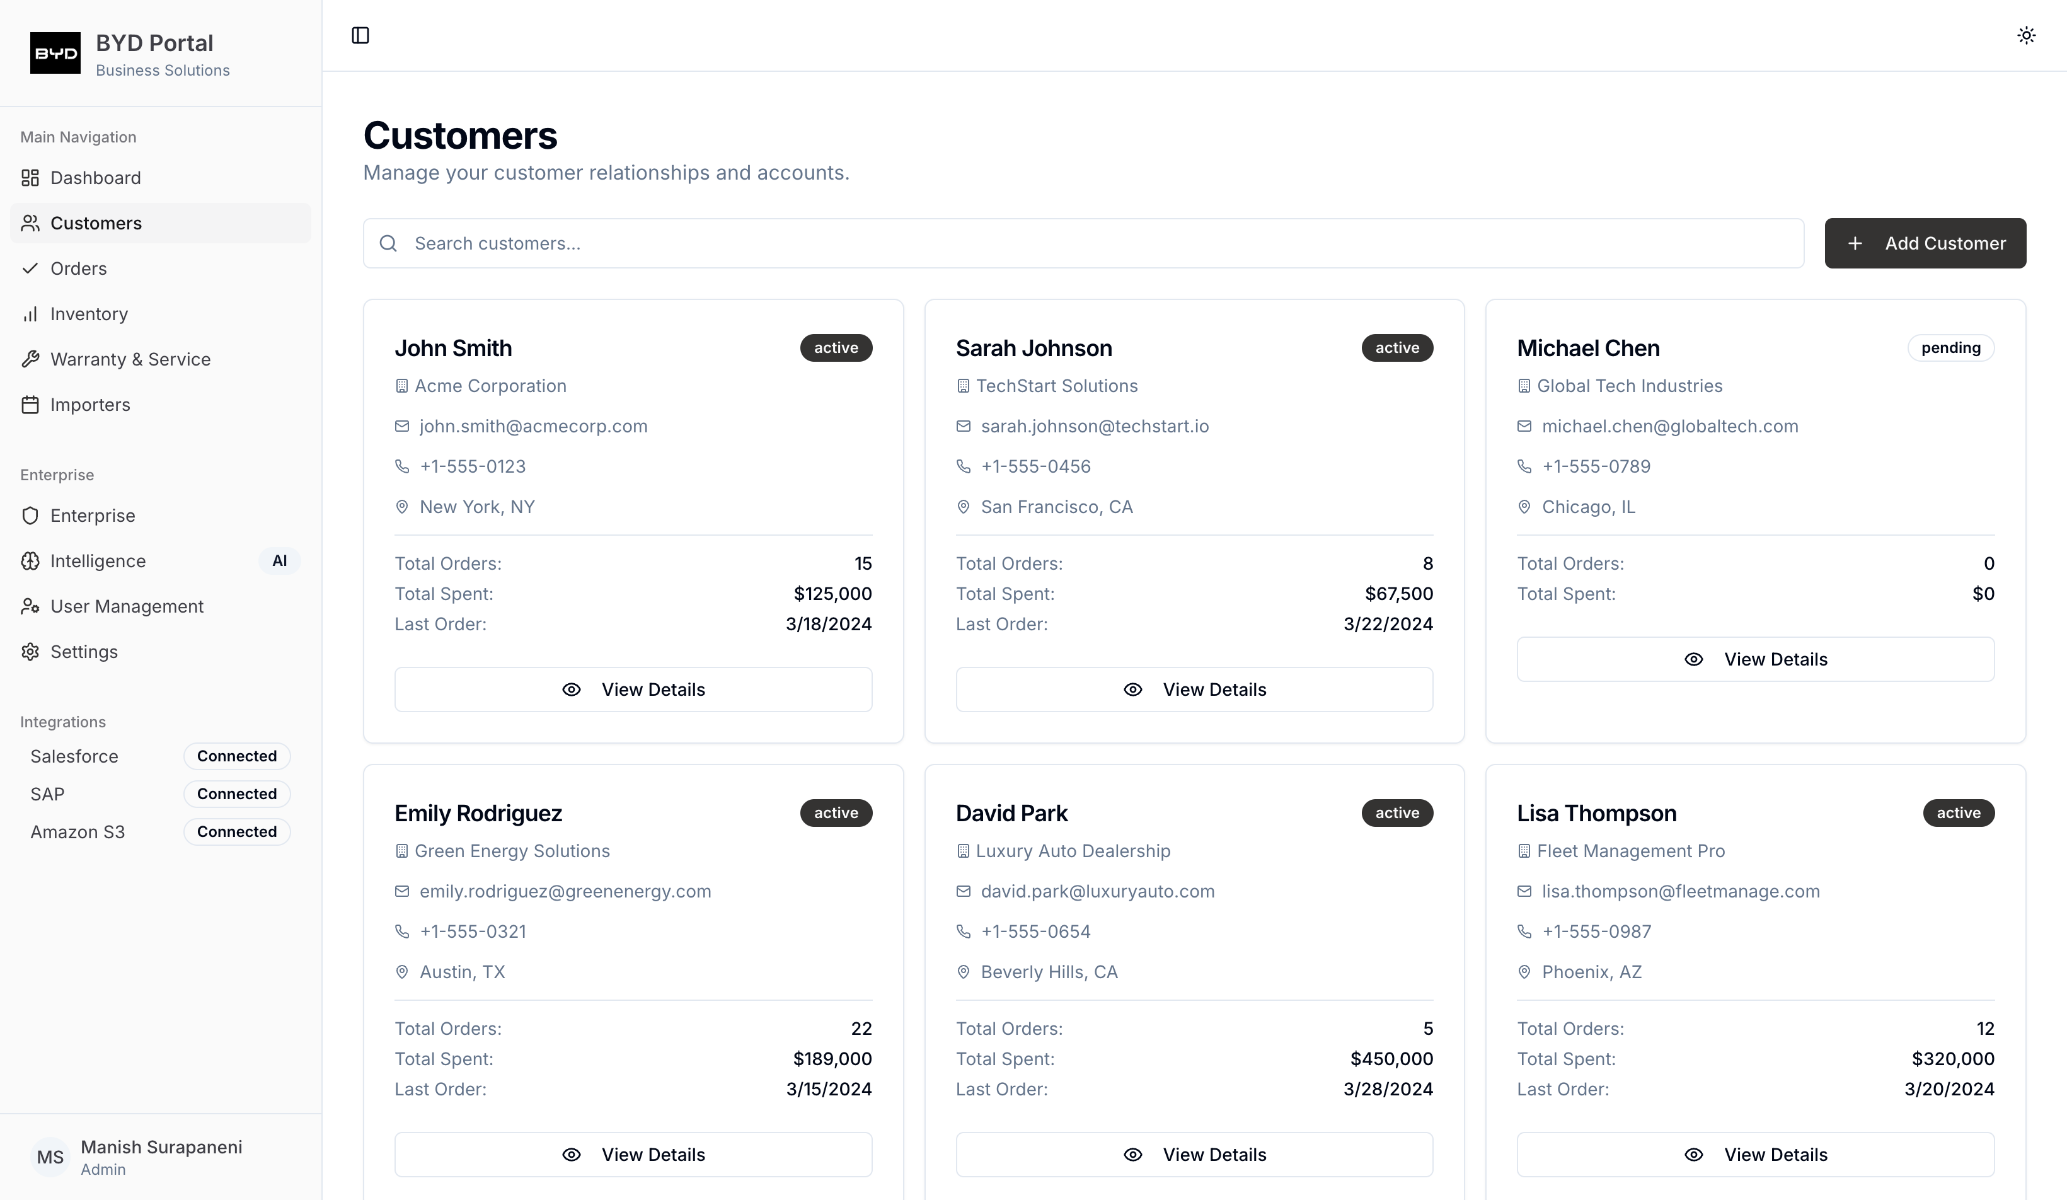Image resolution: width=2067 pixels, height=1200 pixels.
Task: View Details for David Park
Action: tap(1194, 1154)
